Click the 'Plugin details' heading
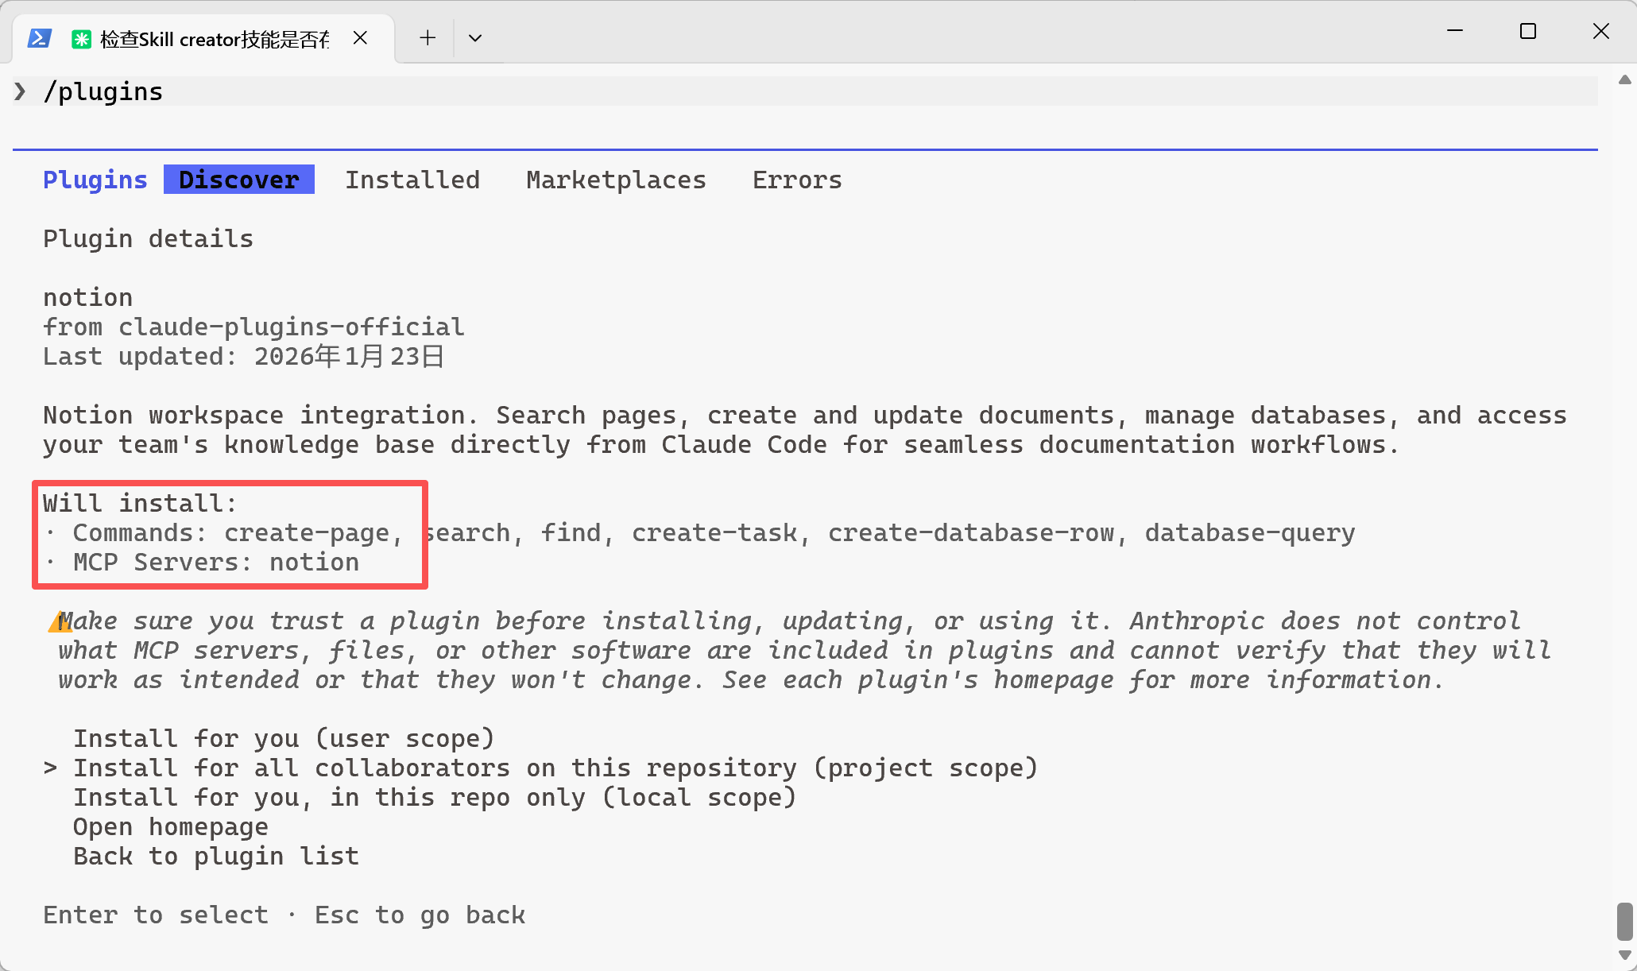The height and width of the screenshot is (971, 1637). [148, 239]
